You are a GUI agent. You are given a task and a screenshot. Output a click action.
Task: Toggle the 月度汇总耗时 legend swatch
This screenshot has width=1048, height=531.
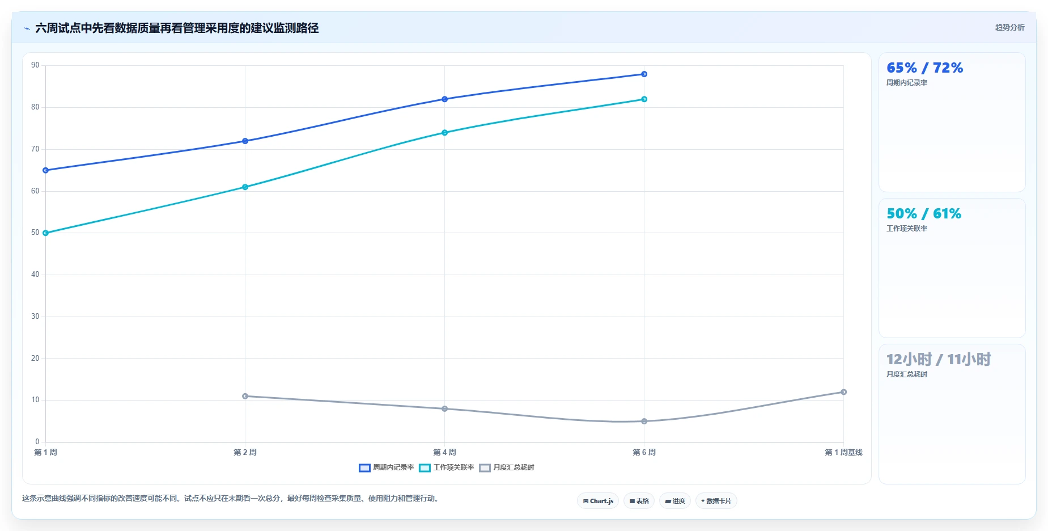tap(485, 468)
